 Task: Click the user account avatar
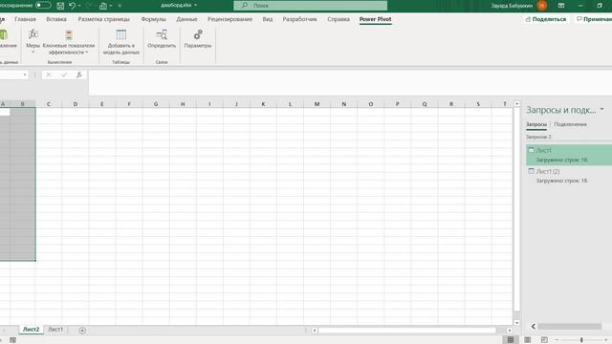pyautogui.click(x=542, y=6)
